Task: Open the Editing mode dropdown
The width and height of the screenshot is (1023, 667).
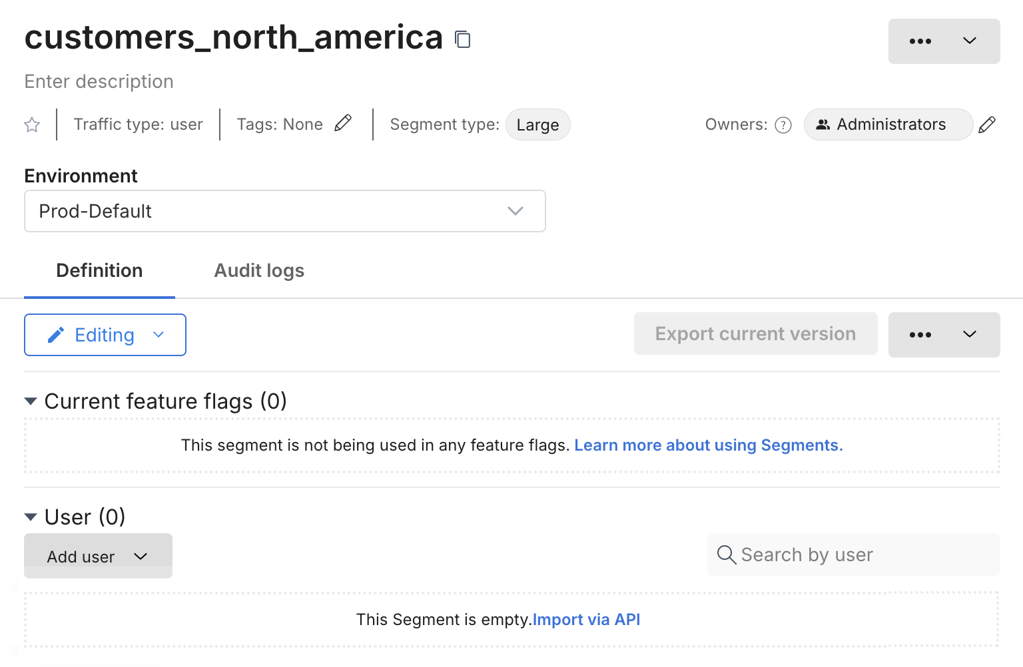Action: 105,335
